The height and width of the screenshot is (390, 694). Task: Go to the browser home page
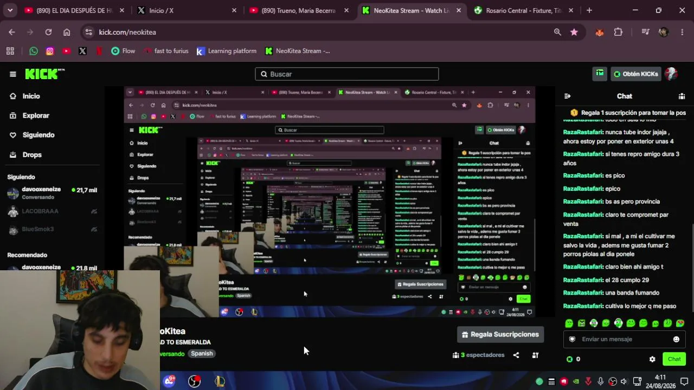(x=67, y=32)
